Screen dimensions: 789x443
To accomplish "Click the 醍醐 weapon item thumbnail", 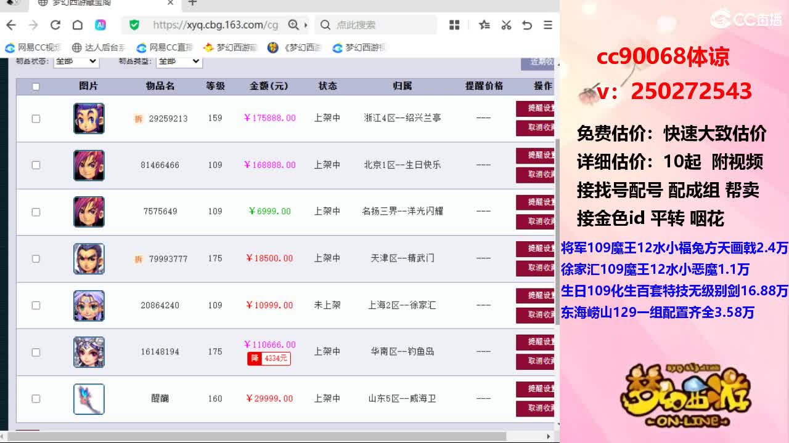I will coord(89,399).
